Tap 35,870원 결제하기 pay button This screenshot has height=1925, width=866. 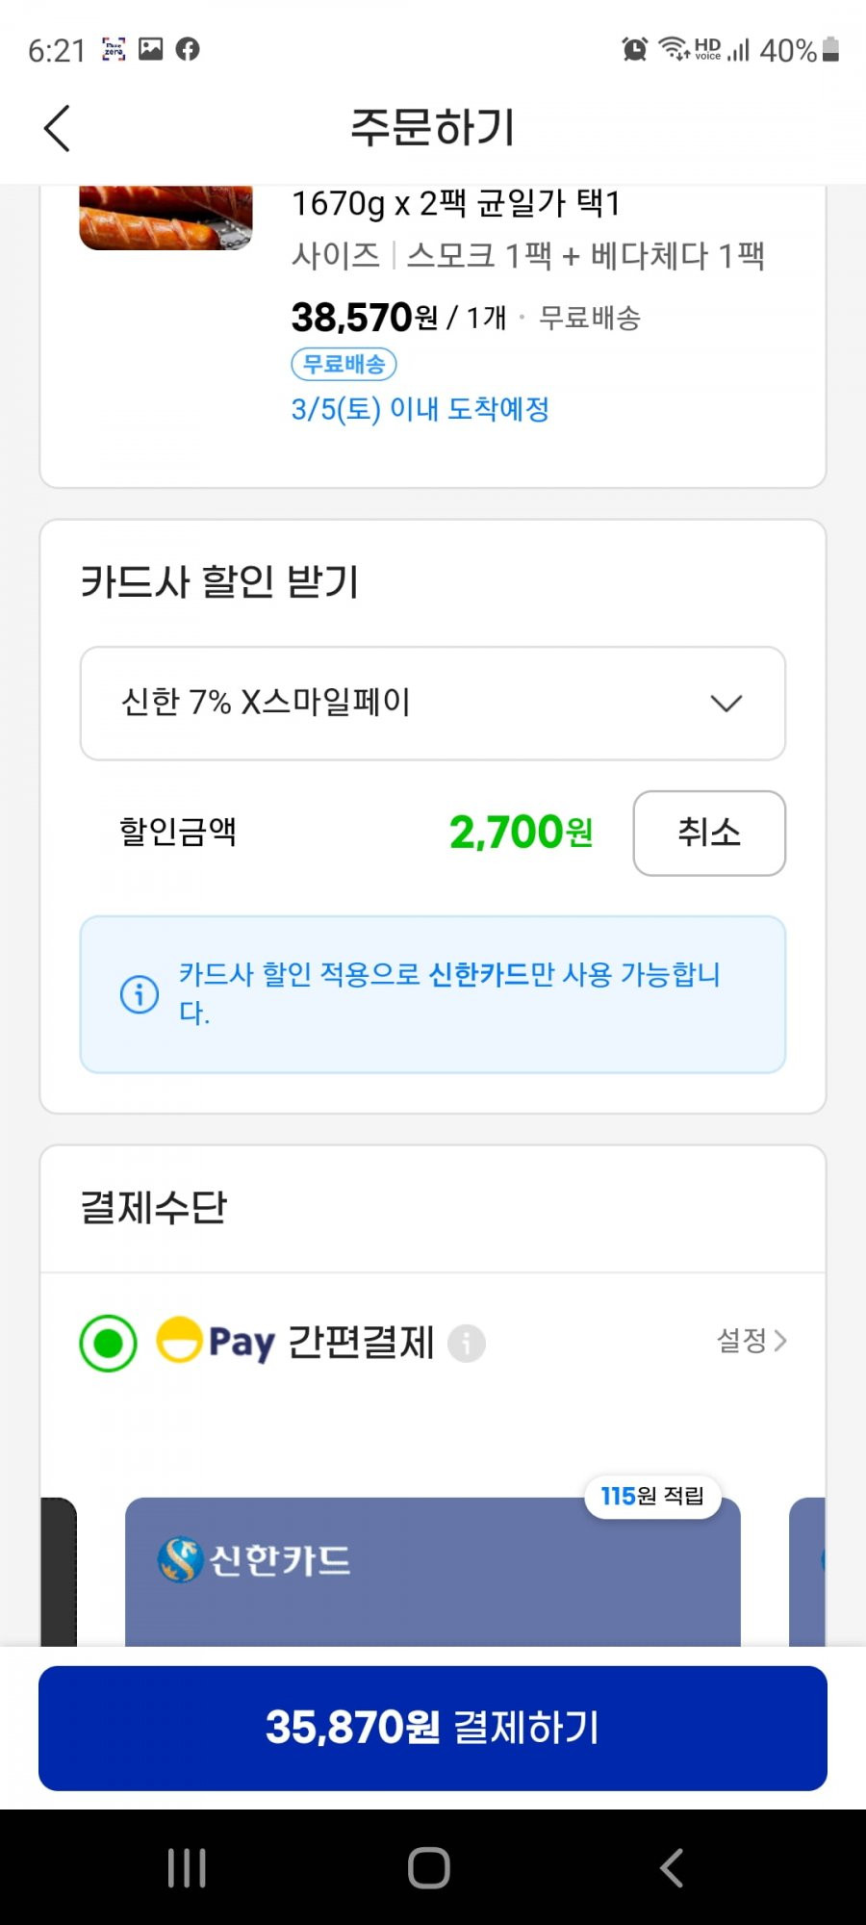(433, 1729)
